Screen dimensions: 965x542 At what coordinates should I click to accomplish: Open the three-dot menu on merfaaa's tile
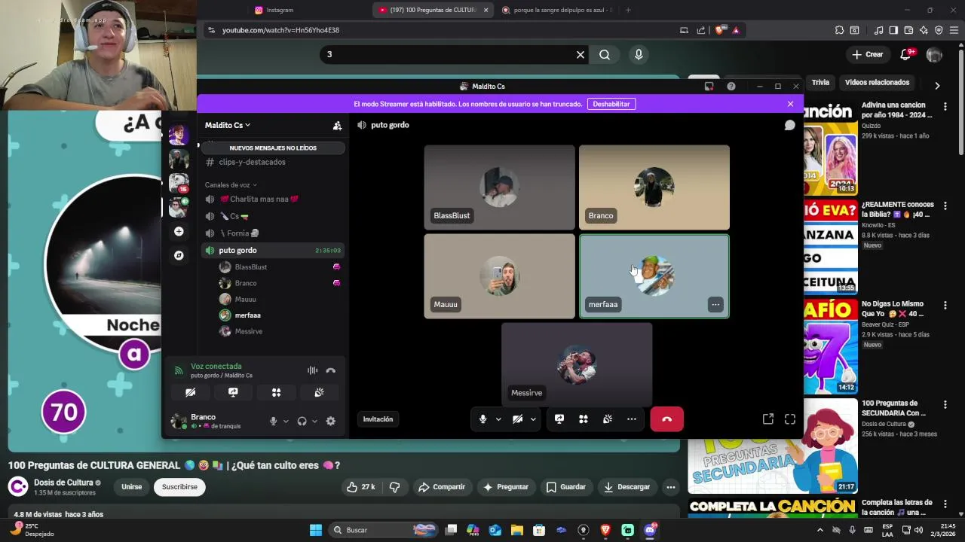coord(715,305)
